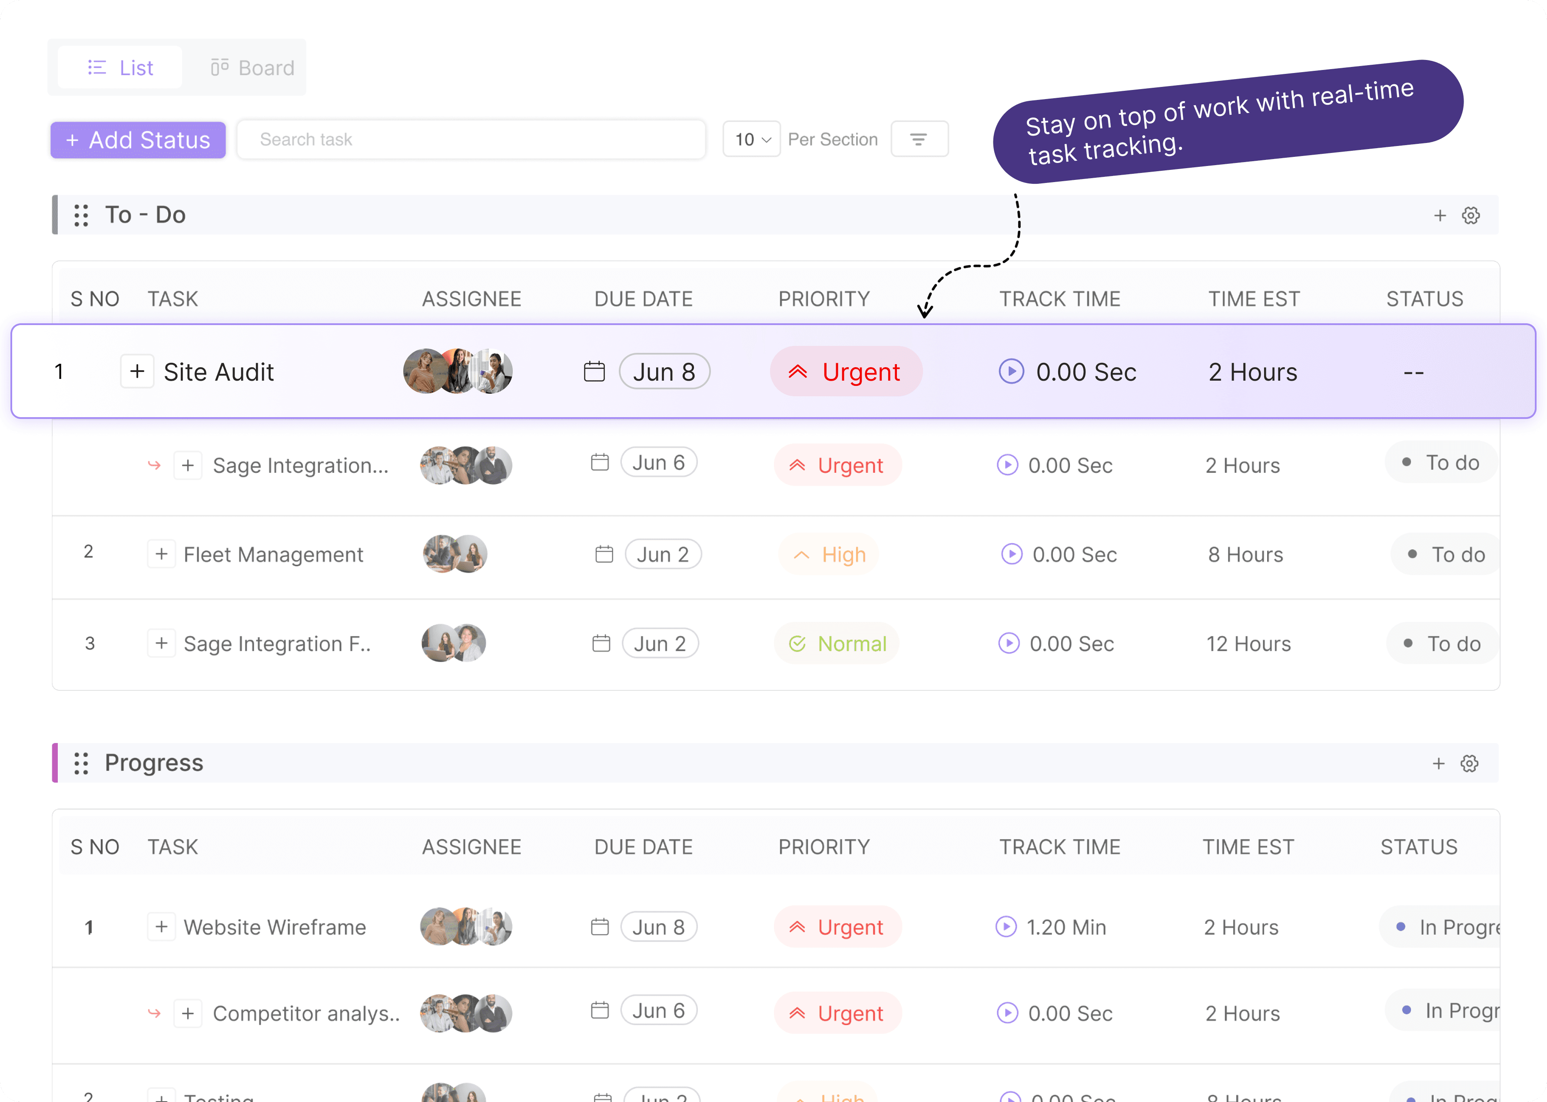Image resolution: width=1547 pixels, height=1102 pixels.
Task: Start time tracking for Sage Integration... subtask
Action: pos(1008,465)
